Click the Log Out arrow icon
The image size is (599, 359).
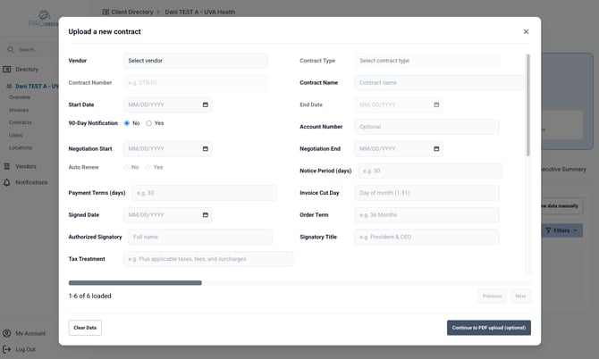pyautogui.click(x=7, y=349)
